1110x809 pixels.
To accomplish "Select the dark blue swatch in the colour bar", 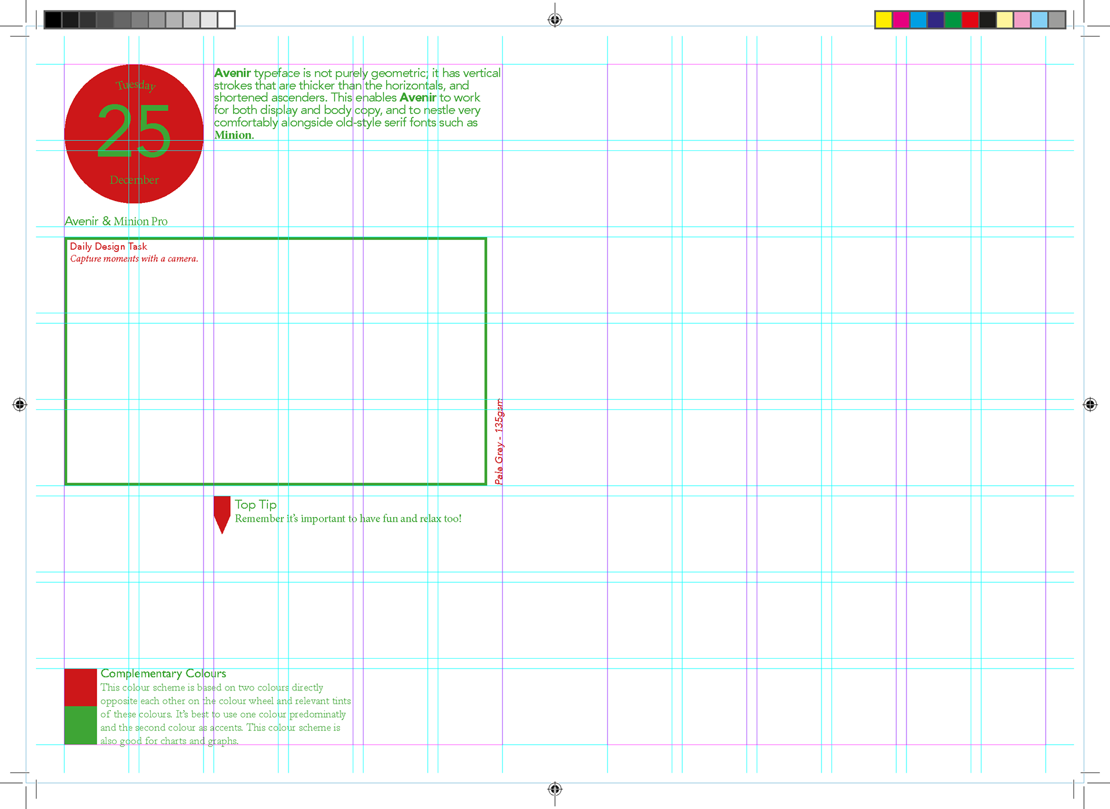I will pos(935,20).
